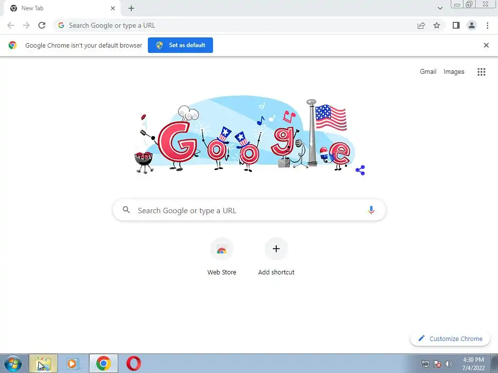Launch Opera browser from the taskbar
498x373 pixels.
point(133,363)
